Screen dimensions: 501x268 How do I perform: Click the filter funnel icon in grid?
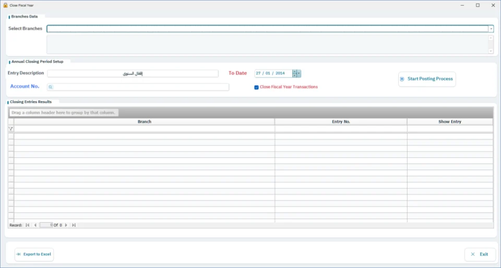pyautogui.click(x=11, y=129)
